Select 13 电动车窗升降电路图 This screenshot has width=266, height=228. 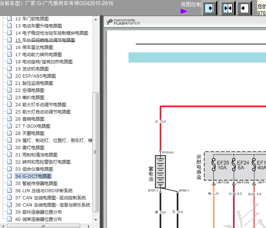pyautogui.click(x=39, y=26)
